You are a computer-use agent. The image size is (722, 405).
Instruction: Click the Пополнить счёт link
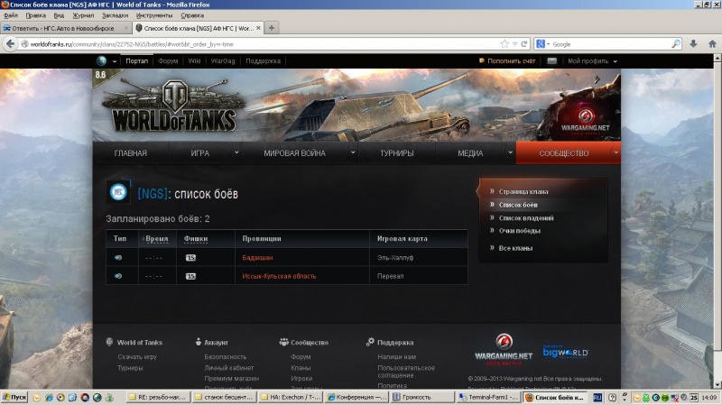click(512, 61)
